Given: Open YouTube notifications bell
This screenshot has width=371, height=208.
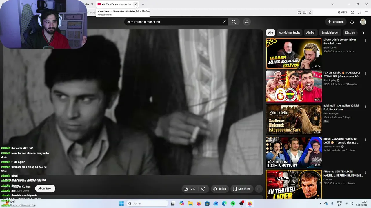Looking at the screenshot, I should pos(352,22).
